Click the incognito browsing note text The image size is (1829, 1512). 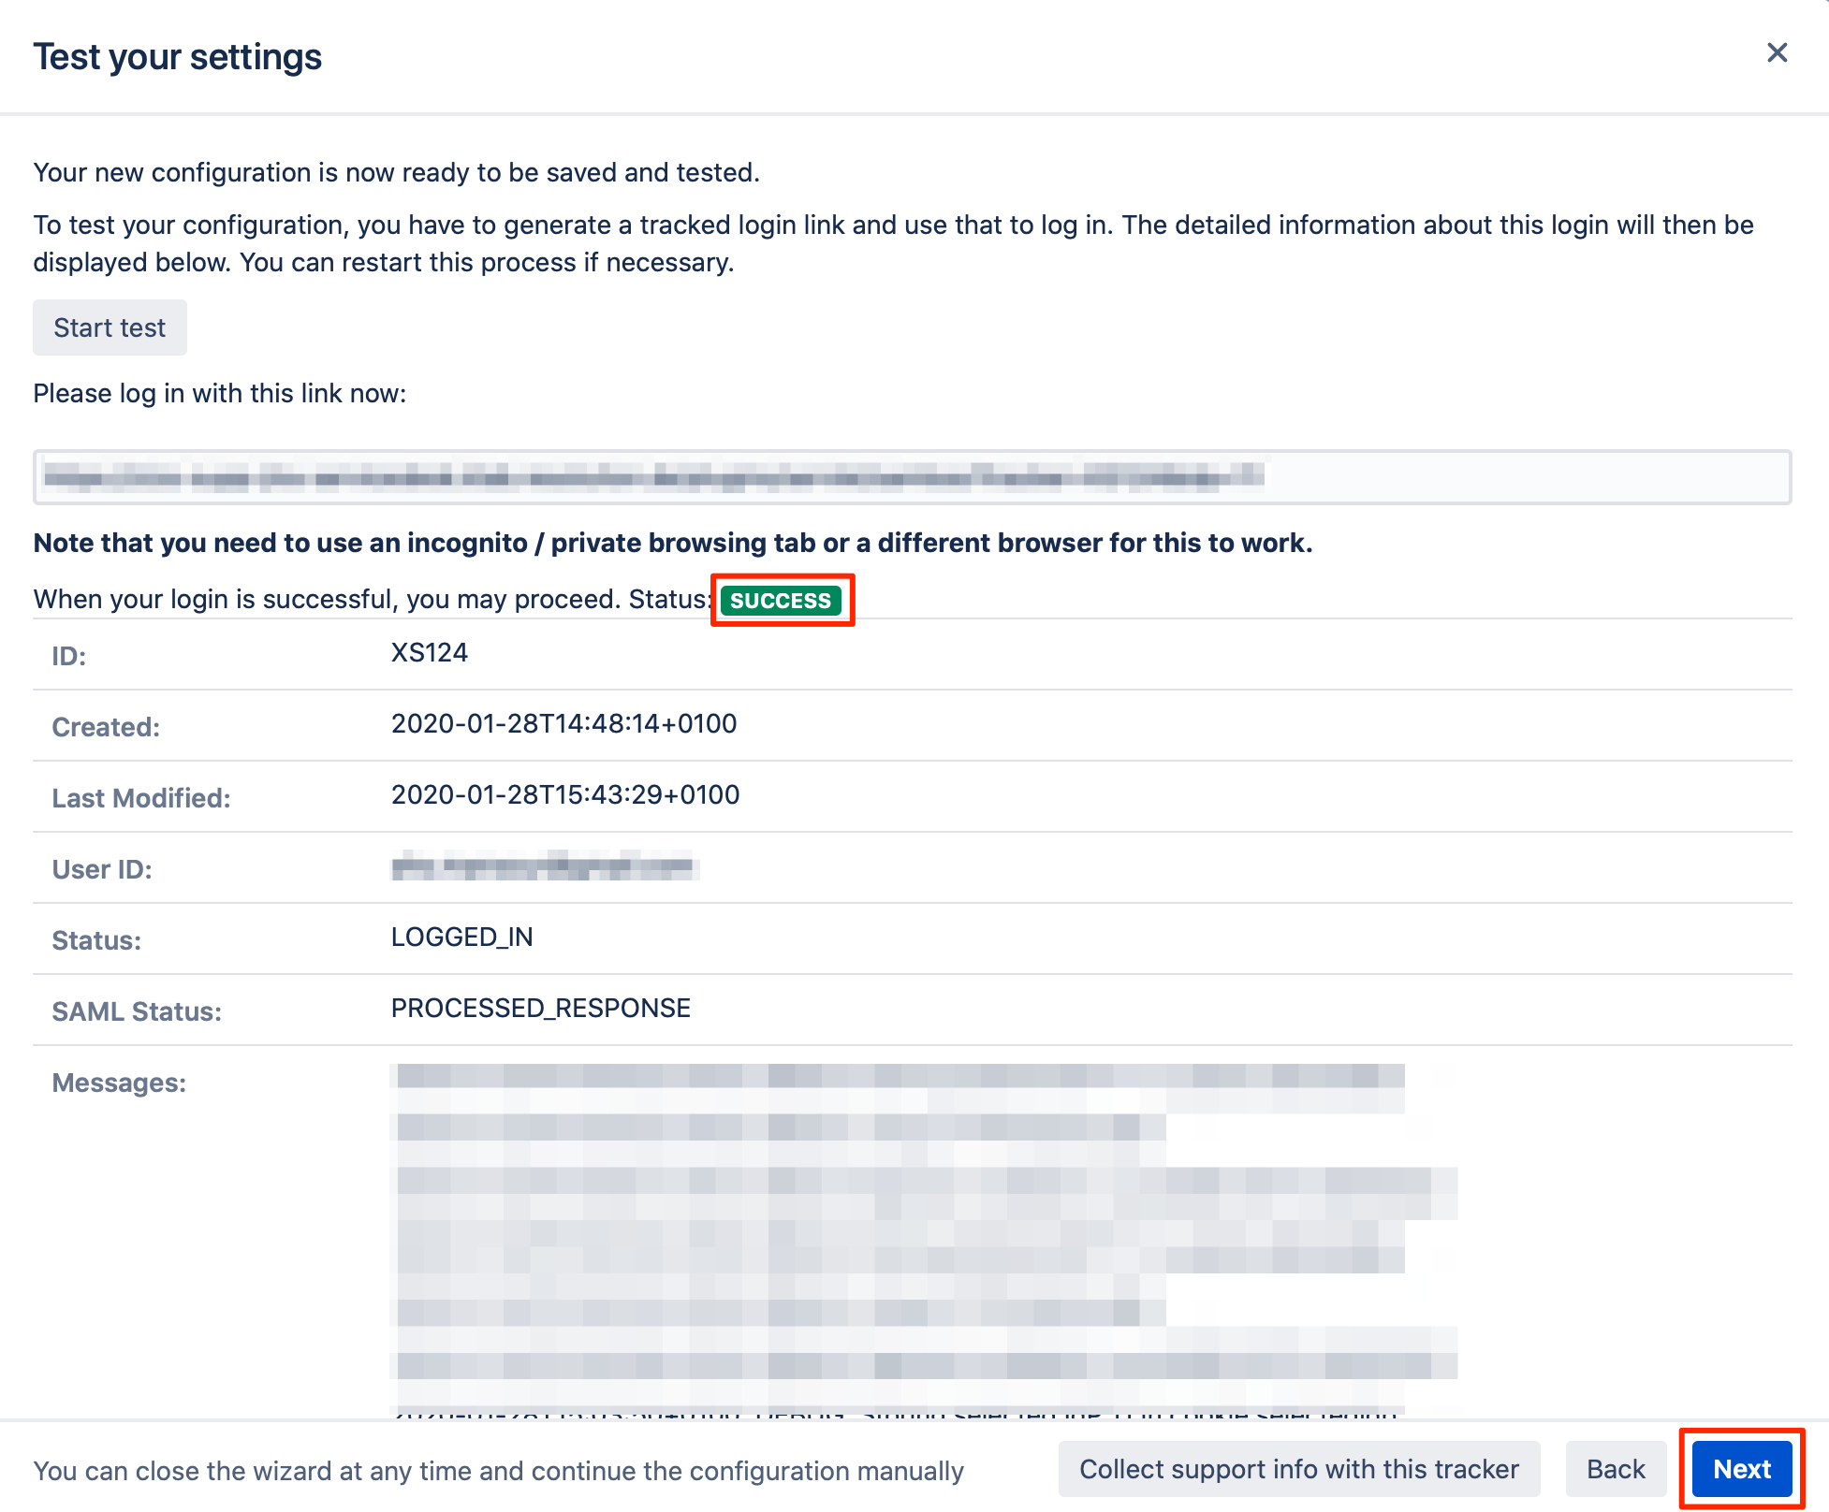coord(673,543)
